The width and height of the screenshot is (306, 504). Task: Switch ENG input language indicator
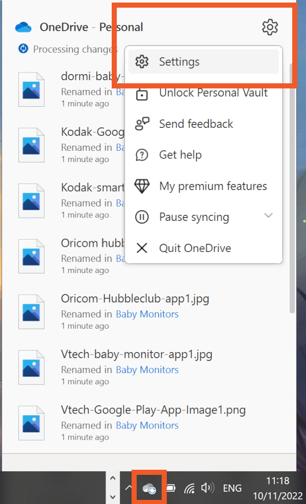tap(232, 488)
